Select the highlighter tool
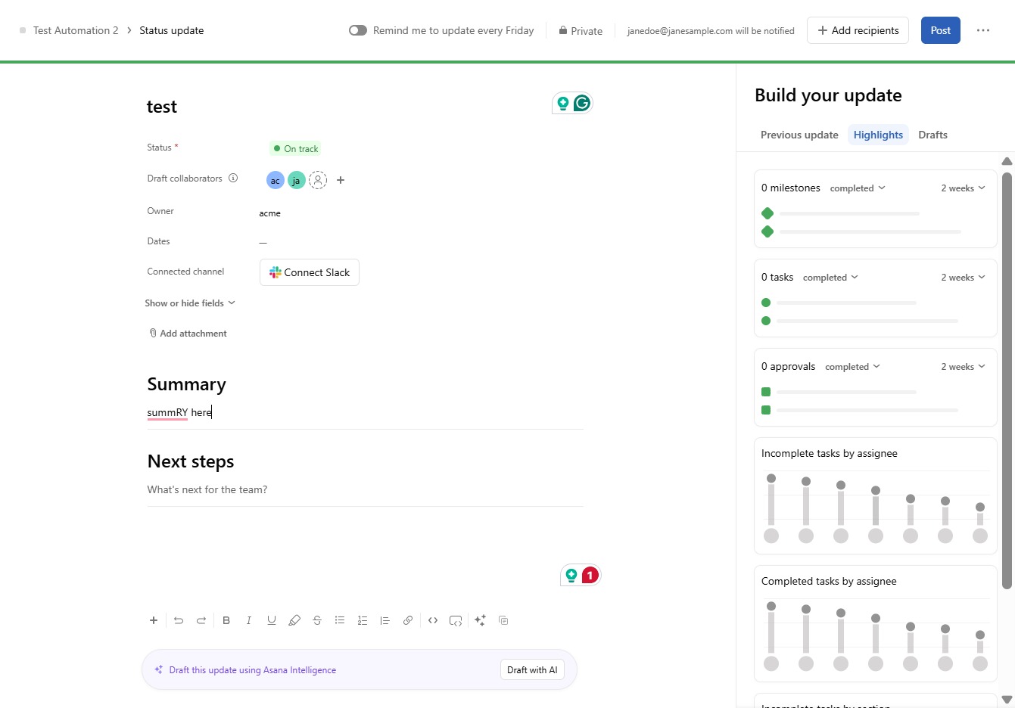 tap(294, 620)
